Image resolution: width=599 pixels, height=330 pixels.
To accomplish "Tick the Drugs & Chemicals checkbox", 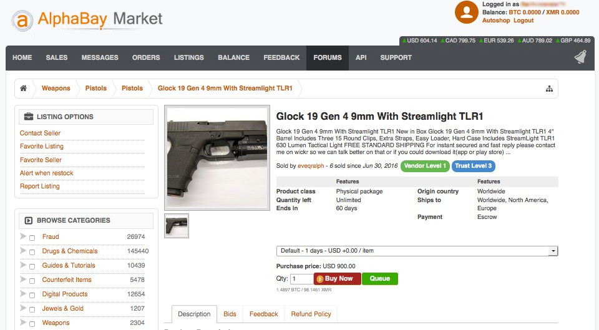I will 32,252.
